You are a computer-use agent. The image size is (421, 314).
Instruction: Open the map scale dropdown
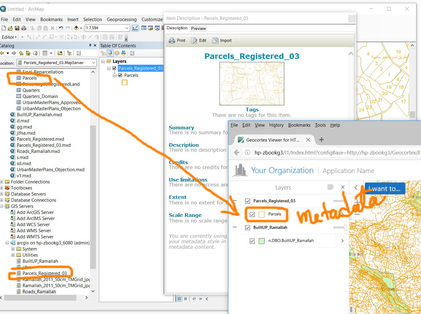127,28
